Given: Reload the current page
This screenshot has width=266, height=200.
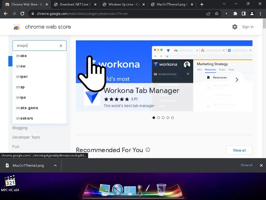Looking at the screenshot, I should [22, 14].
